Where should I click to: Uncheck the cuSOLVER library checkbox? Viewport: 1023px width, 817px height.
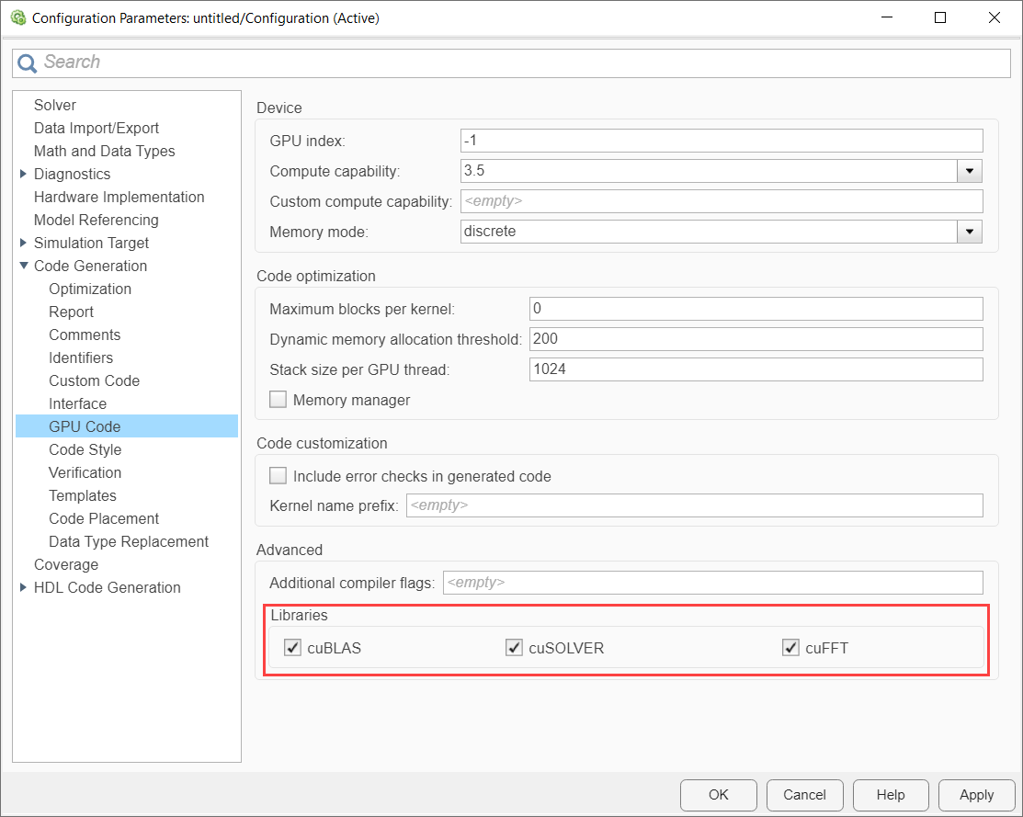click(514, 648)
